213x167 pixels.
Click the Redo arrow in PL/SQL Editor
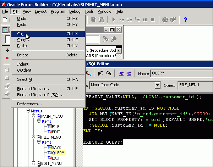(x=109, y=73)
